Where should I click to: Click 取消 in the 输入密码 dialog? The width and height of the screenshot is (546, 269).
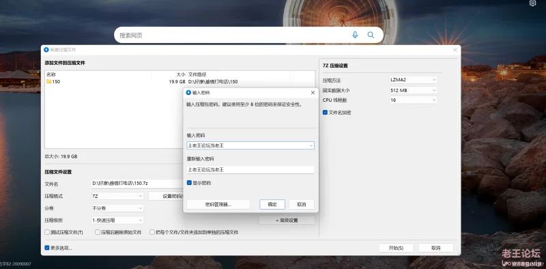click(302, 205)
